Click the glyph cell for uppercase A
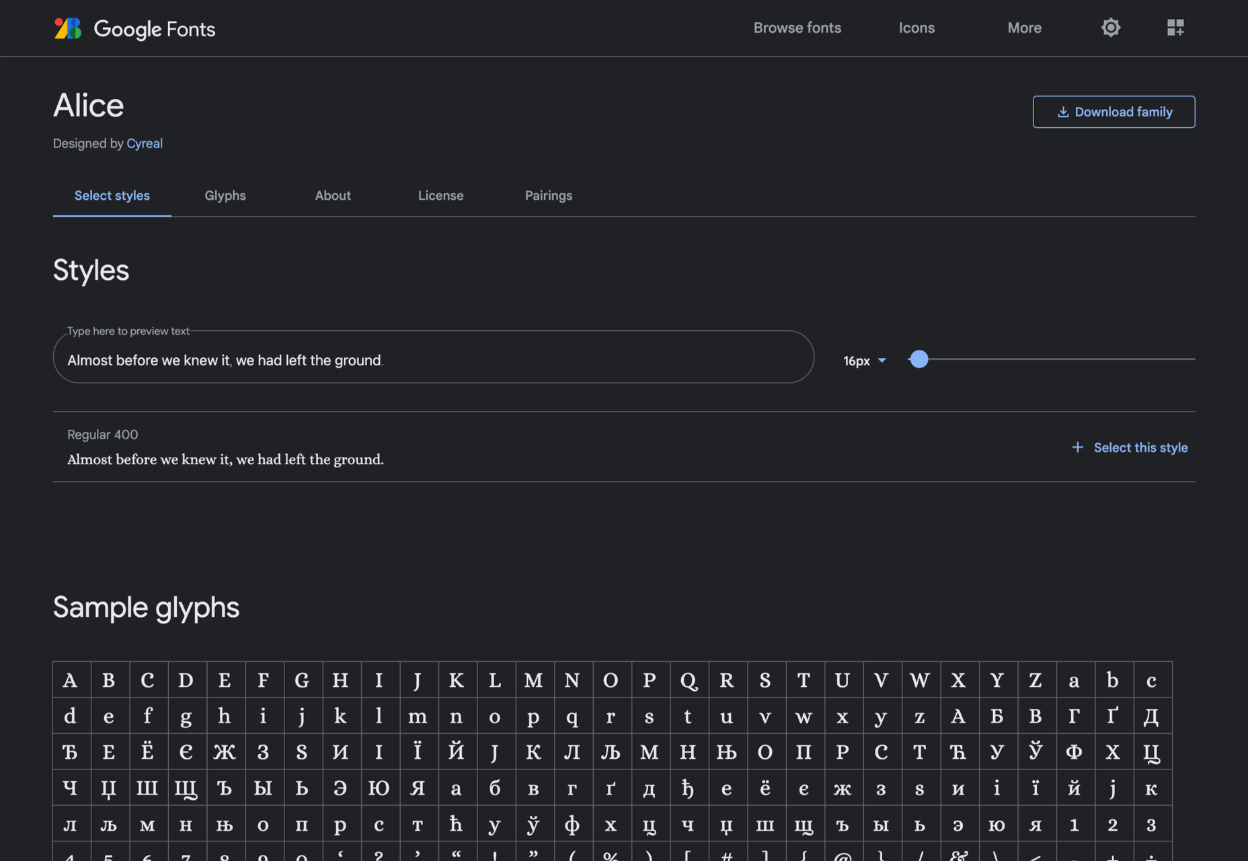 71,680
